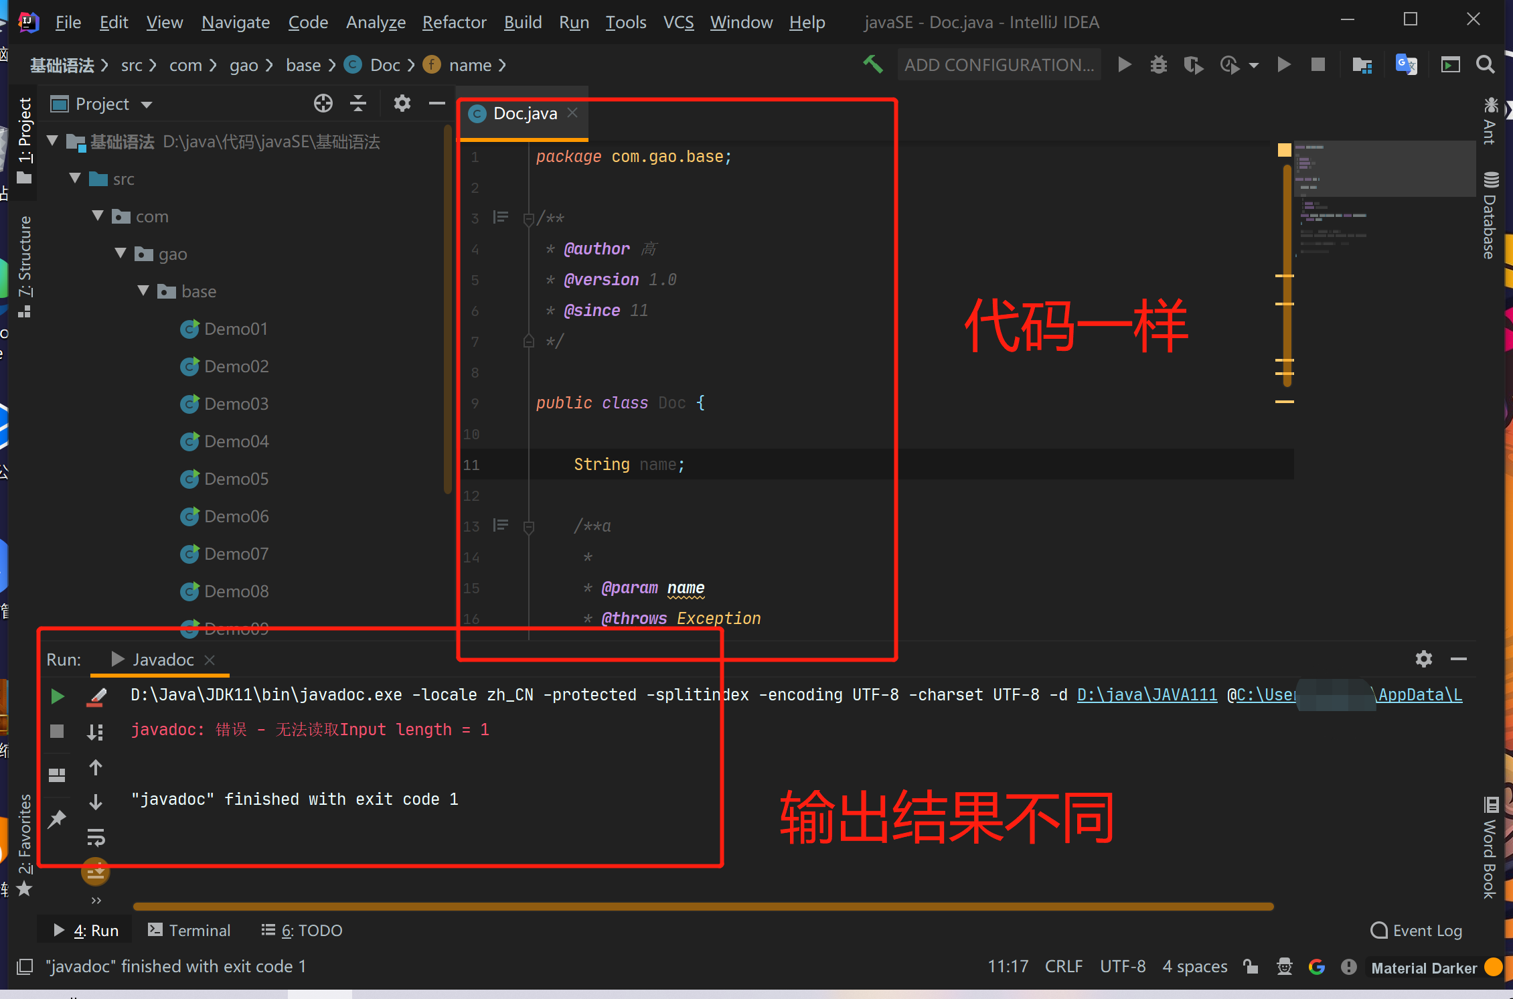Rerun Javadoc with green play icon
This screenshot has height=999, width=1513.
point(58,696)
